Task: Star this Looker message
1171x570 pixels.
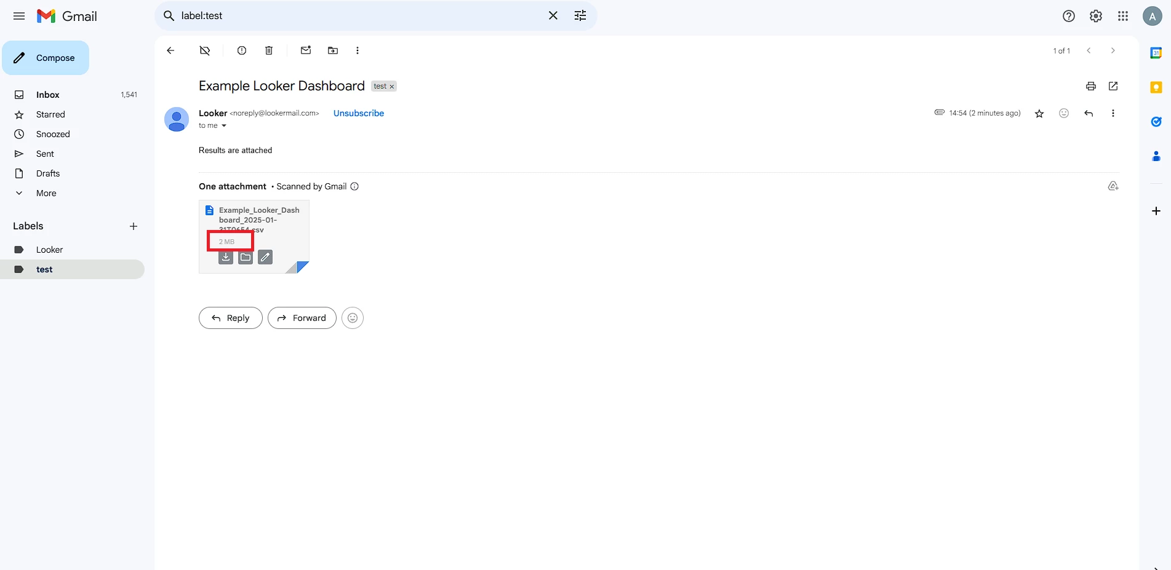Action: (1039, 113)
